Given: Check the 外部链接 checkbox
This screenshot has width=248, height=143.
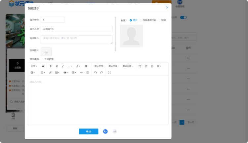Looking at the screenshot, I should (42, 59).
